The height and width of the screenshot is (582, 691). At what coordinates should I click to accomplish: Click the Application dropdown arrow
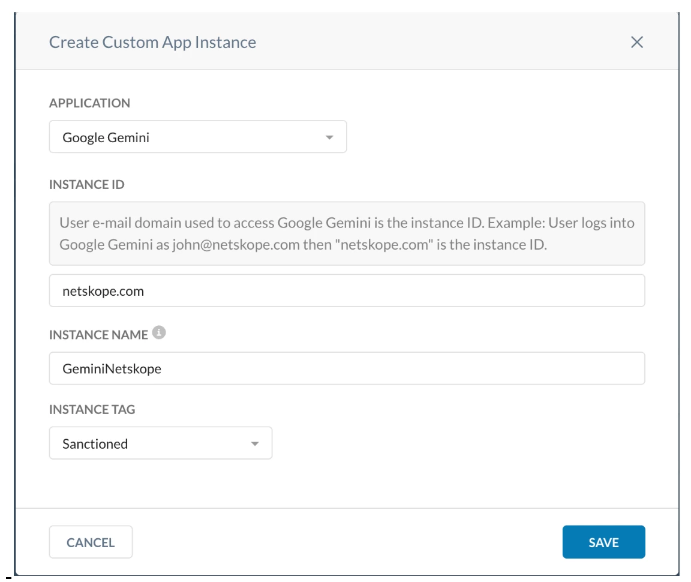tap(329, 137)
